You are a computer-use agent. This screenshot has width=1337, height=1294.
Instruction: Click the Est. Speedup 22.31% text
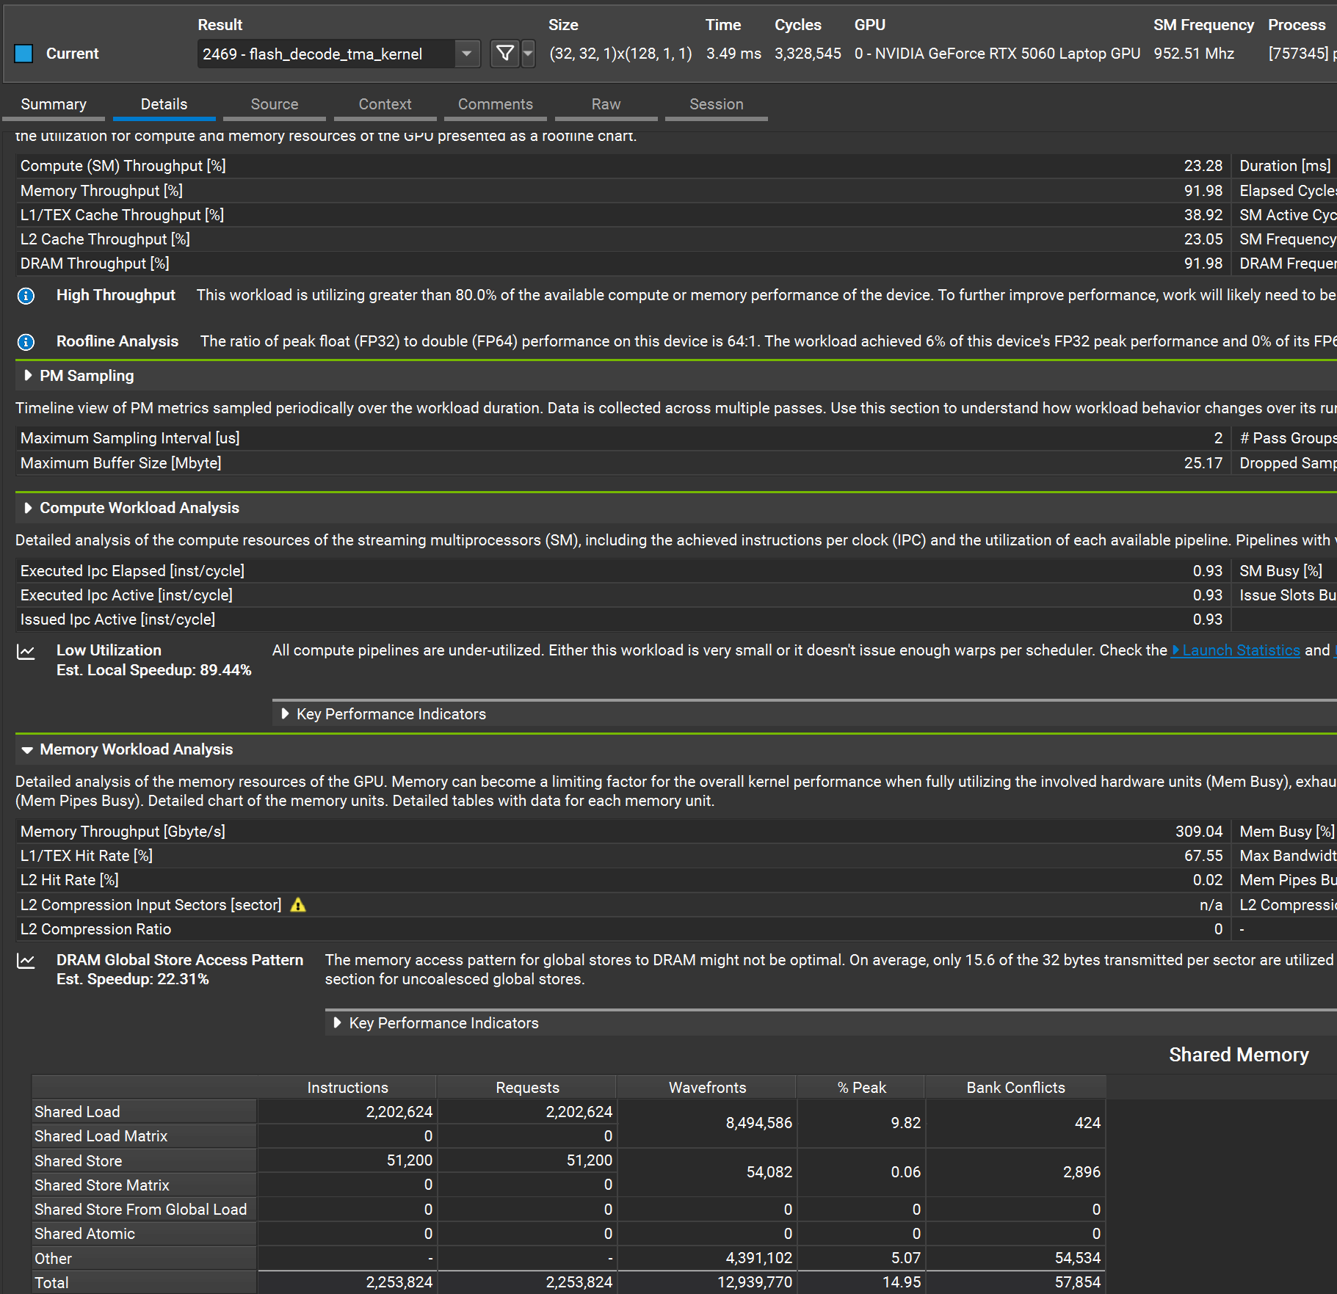133,979
